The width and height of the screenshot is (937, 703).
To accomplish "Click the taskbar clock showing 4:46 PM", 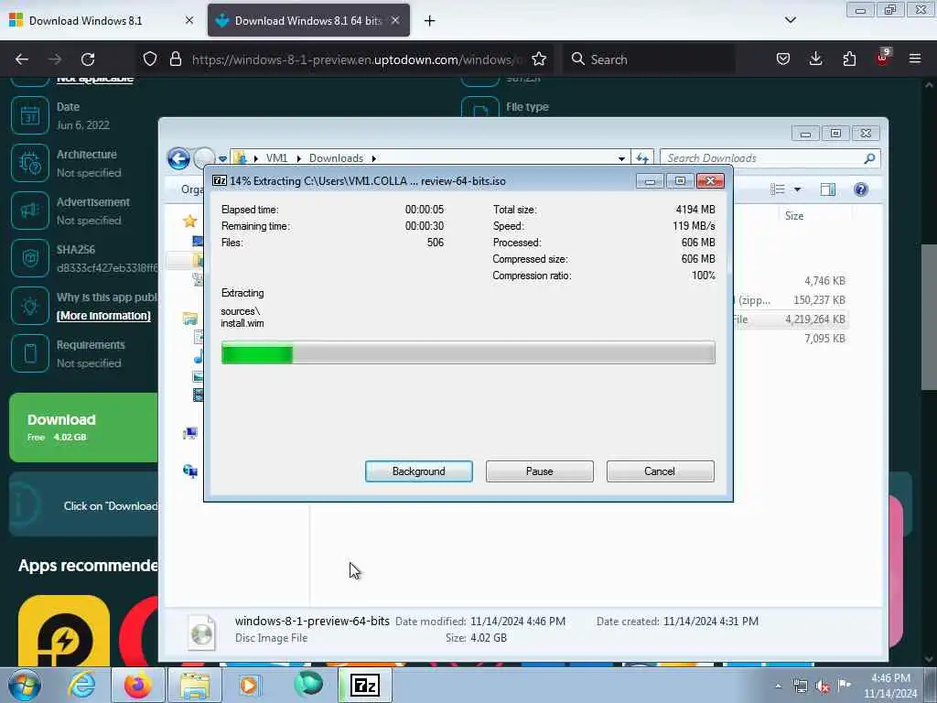I will 890,686.
